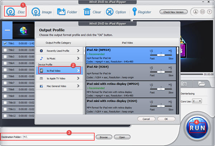Load a DVD with the Disc button

[15, 12]
